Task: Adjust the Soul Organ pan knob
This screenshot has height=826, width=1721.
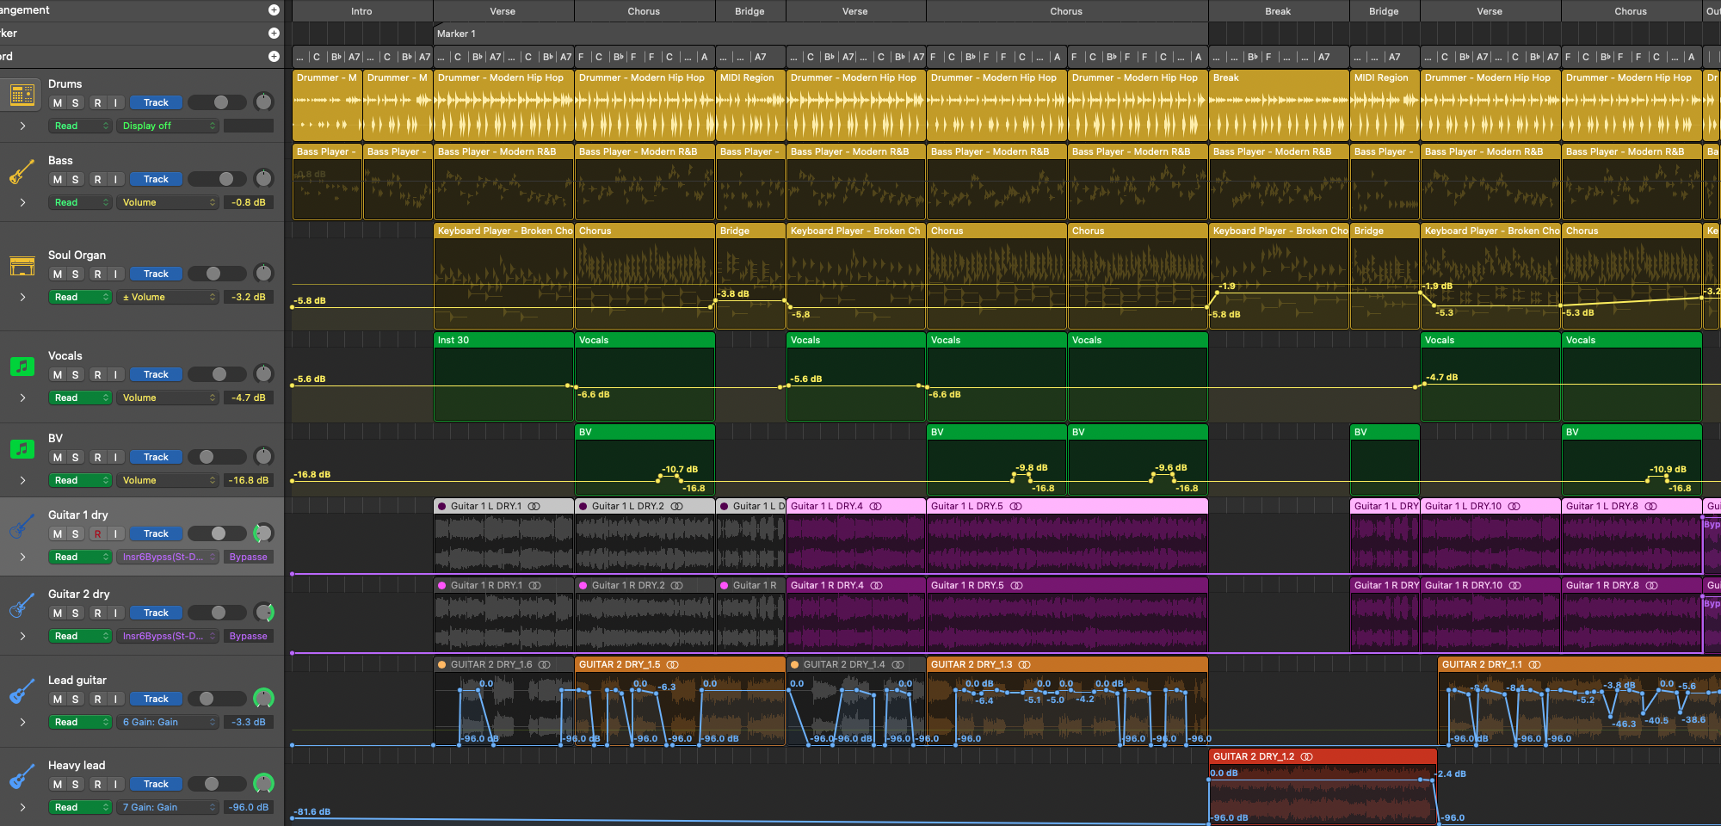Action: click(264, 274)
